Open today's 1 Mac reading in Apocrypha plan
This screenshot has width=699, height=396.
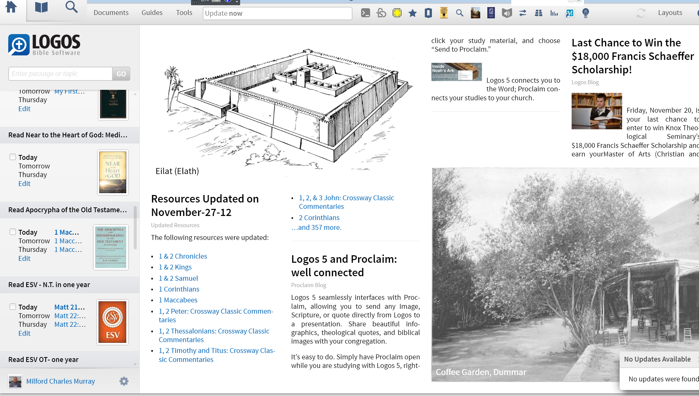pyautogui.click(x=67, y=232)
